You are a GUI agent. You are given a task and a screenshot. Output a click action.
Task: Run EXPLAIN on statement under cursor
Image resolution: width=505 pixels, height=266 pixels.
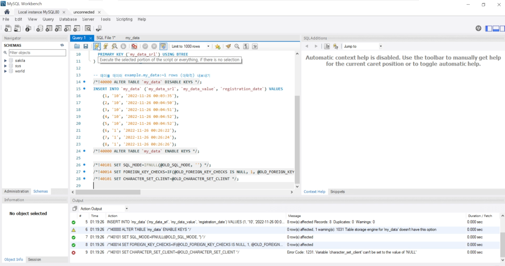[115, 46]
